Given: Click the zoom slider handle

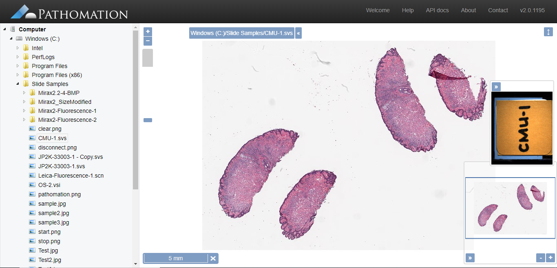Looking at the screenshot, I should point(148,120).
